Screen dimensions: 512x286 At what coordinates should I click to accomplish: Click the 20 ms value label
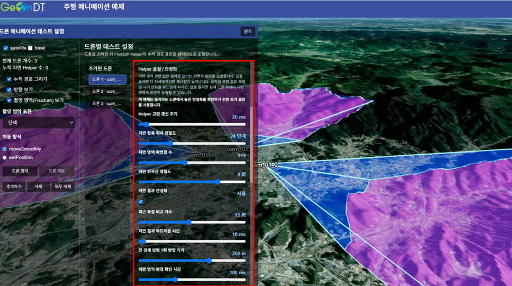239,117
